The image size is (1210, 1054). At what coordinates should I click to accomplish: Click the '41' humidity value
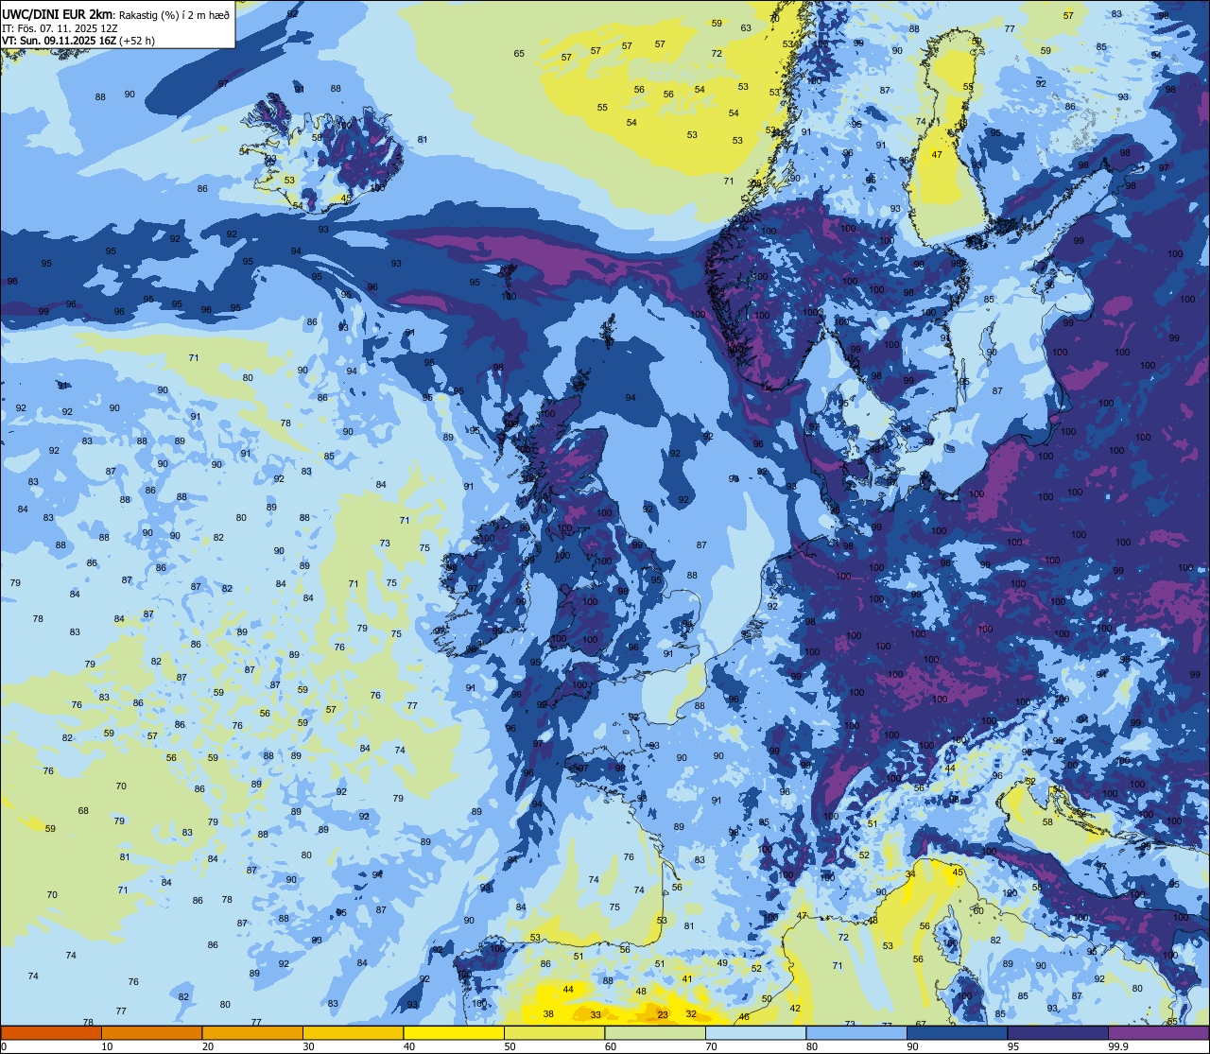pyautogui.click(x=687, y=979)
